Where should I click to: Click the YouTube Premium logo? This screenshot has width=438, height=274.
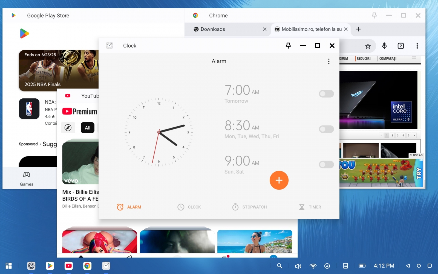coord(80,112)
